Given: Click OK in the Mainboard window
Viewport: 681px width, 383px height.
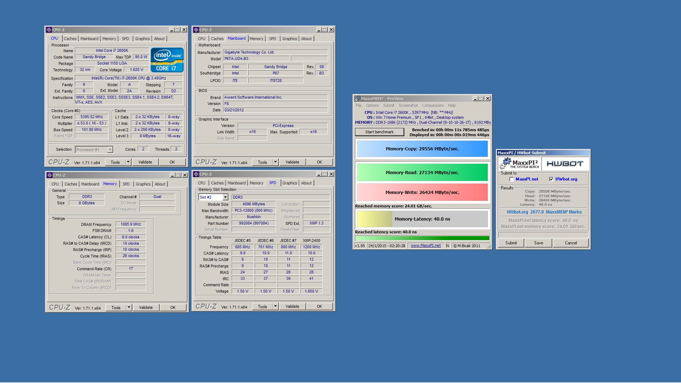Looking at the screenshot, I should pos(319,162).
